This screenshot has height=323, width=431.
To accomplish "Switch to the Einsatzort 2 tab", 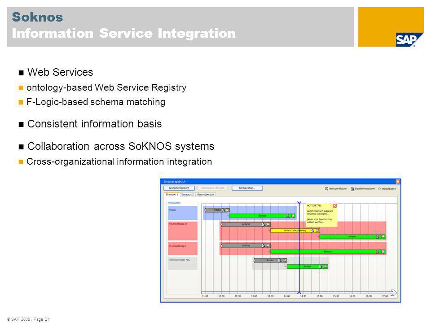I will [x=188, y=194].
